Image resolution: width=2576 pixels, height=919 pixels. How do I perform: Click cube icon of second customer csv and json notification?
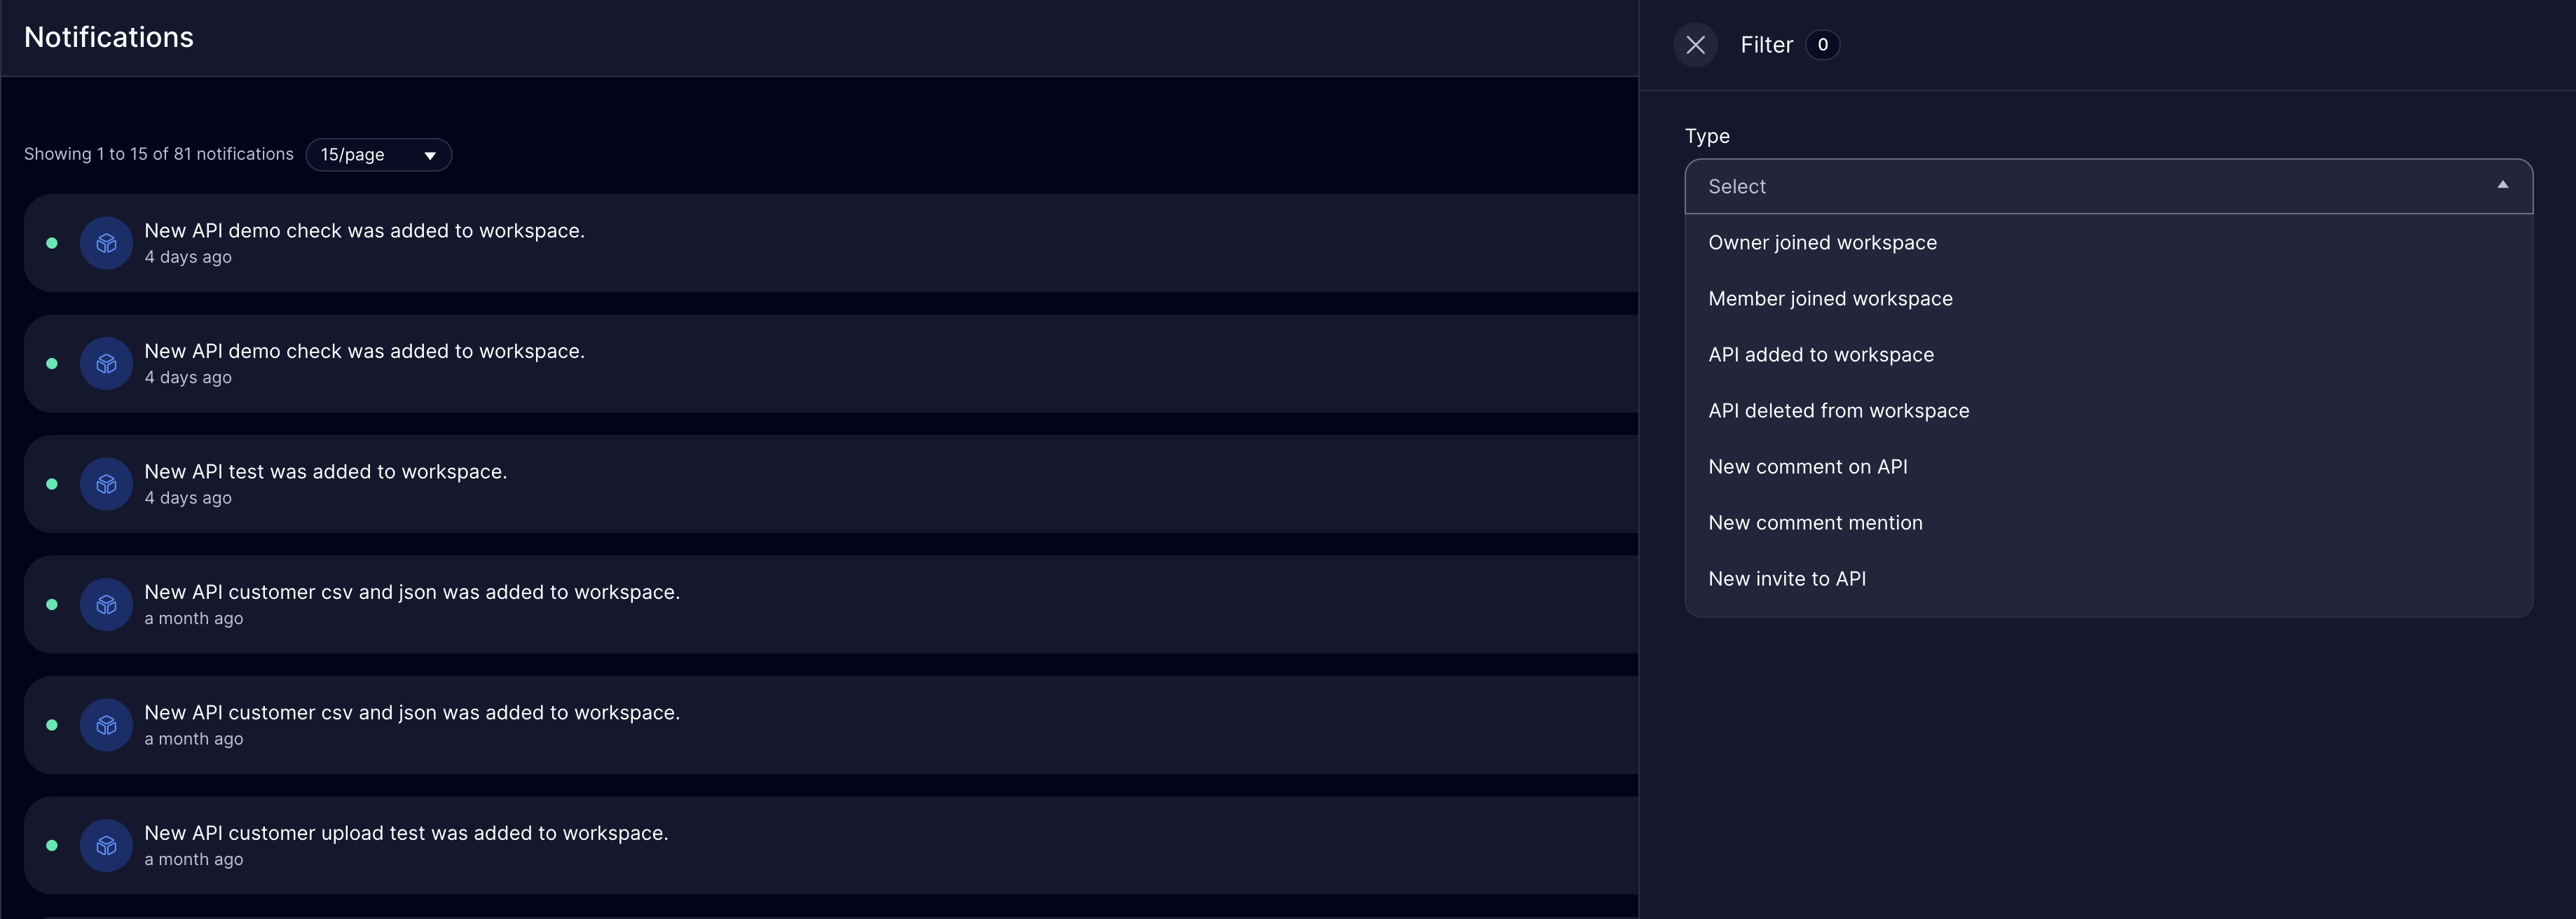(106, 725)
